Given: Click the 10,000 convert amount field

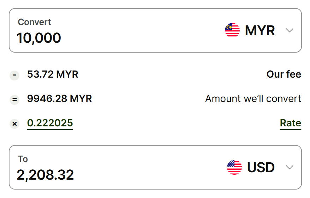Looking at the screenshot, I should (x=39, y=38).
